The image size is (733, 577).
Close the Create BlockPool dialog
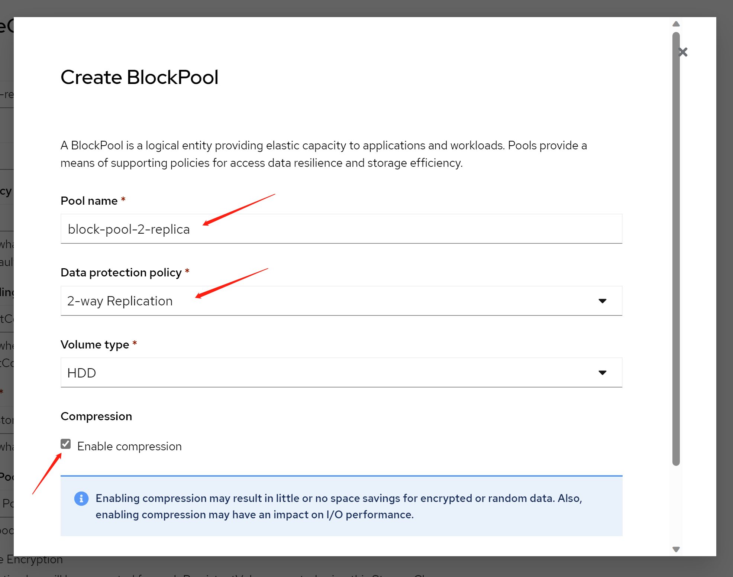click(683, 52)
